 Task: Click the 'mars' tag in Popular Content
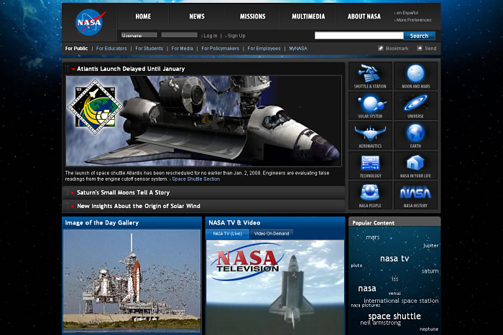click(x=373, y=237)
